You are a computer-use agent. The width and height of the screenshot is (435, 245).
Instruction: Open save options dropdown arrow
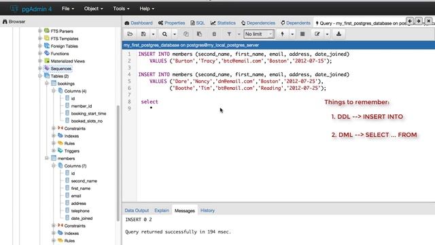pyautogui.click(x=153, y=34)
